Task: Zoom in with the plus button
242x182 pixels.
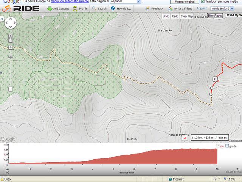Action: pyautogui.click(x=11, y=47)
